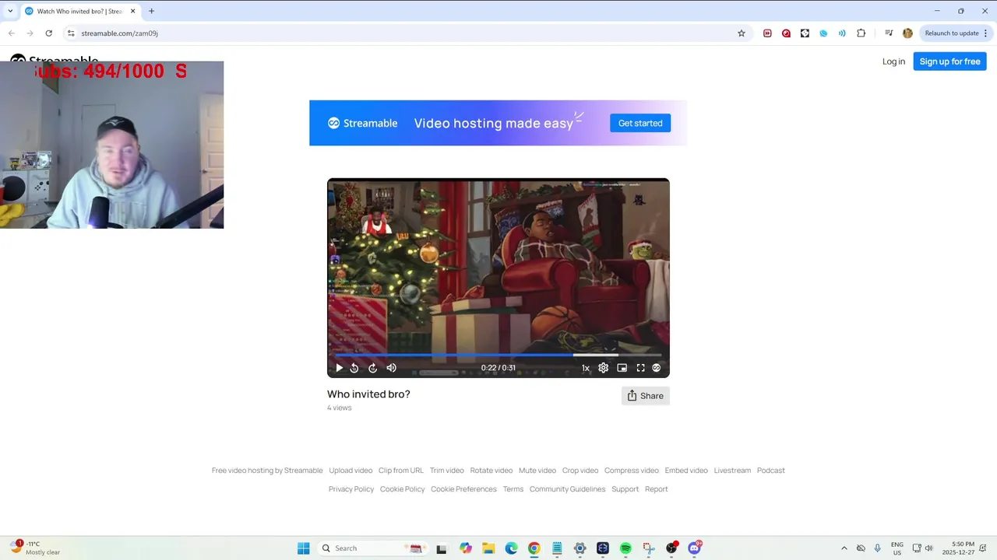This screenshot has height=560, width=997.
Task: Click Free video hosting by Streamable
Action: point(267,471)
